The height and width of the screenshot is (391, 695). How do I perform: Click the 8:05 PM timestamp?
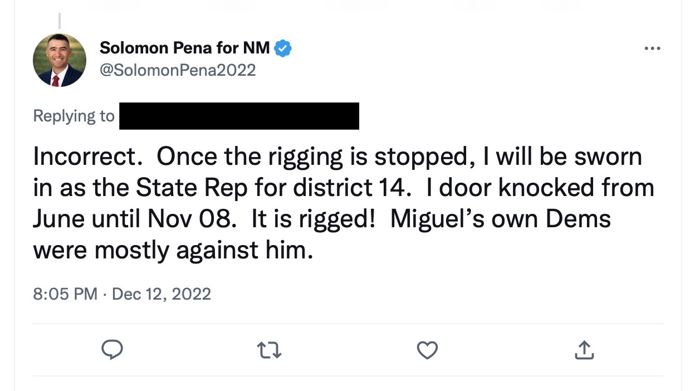point(65,294)
